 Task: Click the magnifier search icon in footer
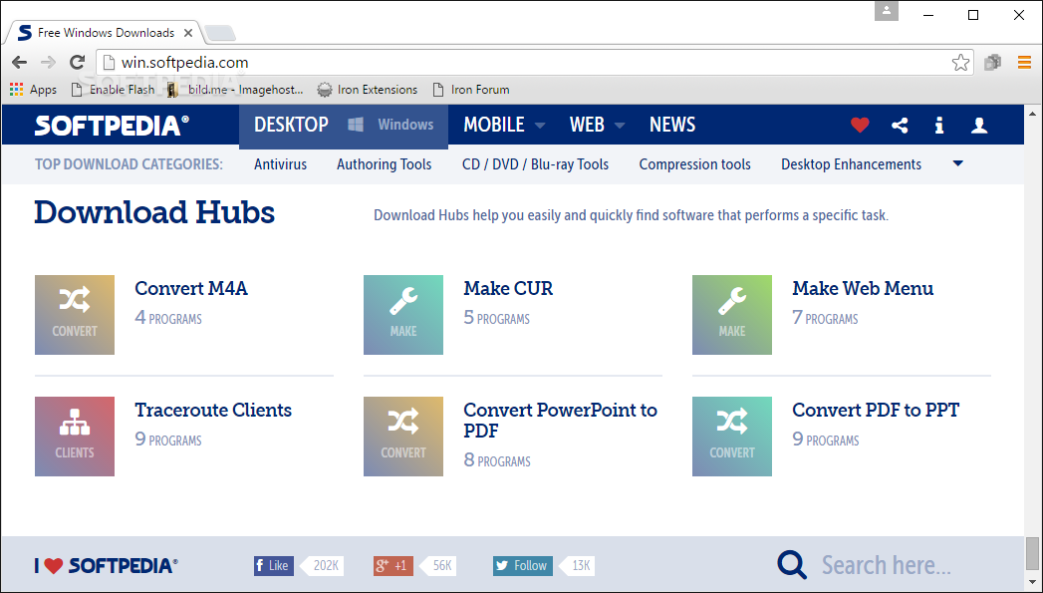click(792, 565)
